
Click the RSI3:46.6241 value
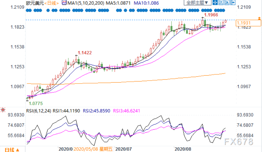click(127, 111)
